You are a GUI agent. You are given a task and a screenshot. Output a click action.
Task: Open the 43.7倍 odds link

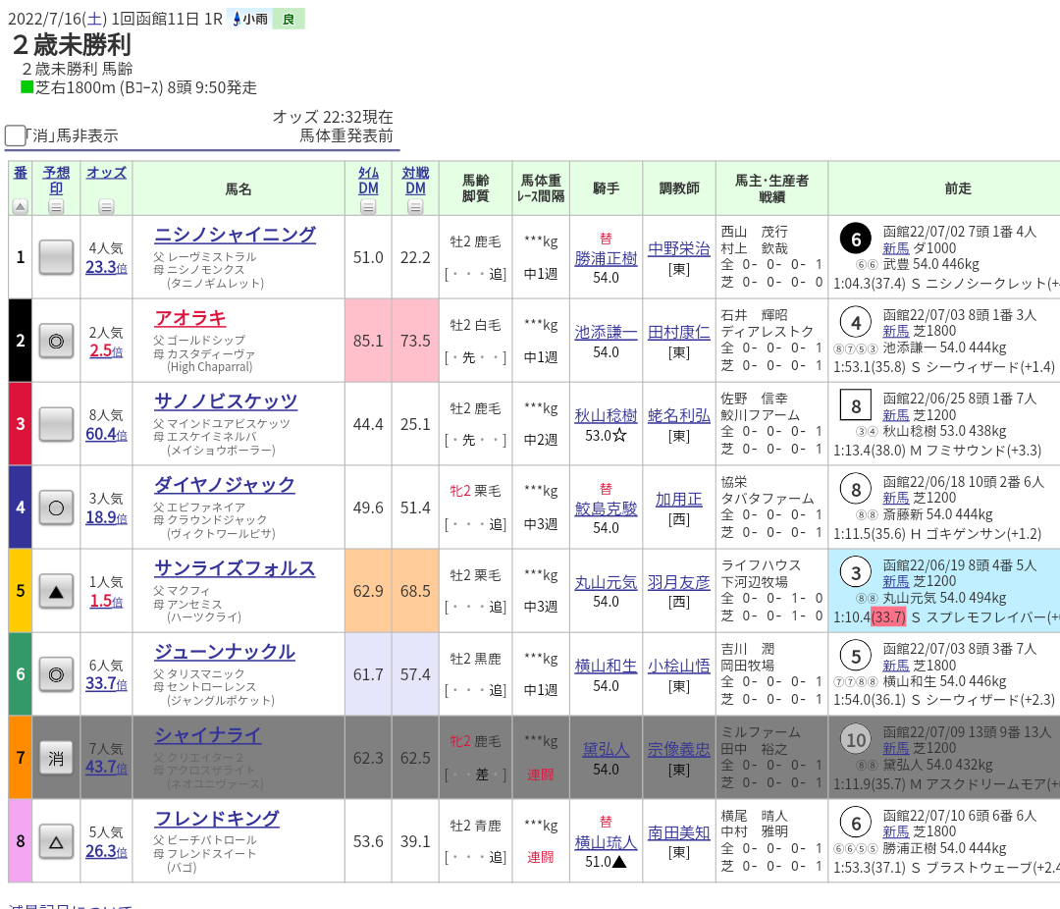click(x=106, y=768)
